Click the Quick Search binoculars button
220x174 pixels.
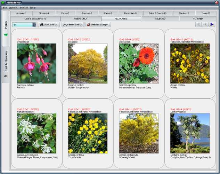click(x=49, y=25)
